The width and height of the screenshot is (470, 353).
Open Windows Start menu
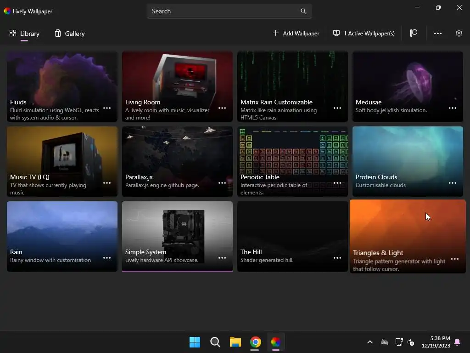point(195,342)
